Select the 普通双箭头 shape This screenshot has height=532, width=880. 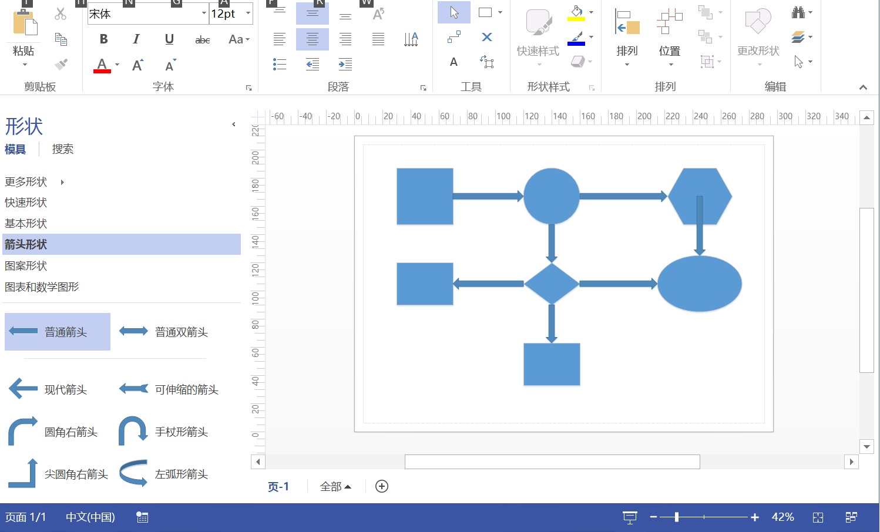(164, 332)
